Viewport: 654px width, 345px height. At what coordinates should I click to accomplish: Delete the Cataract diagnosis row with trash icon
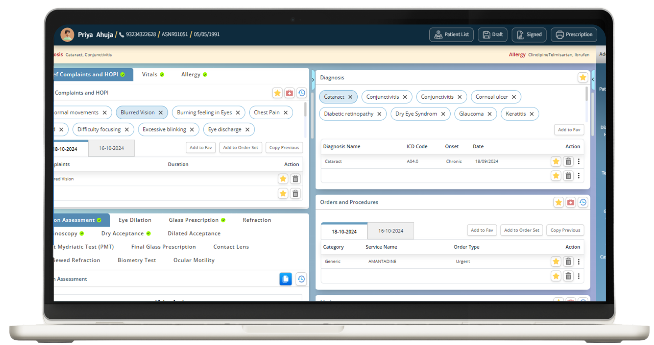click(568, 162)
